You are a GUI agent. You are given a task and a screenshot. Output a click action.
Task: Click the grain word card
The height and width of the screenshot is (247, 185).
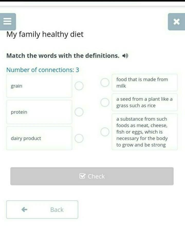click(39, 86)
